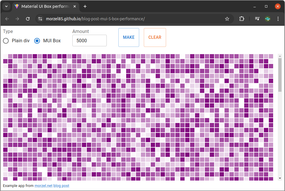
Task: Open the morzel.net link
Action: tap(43, 186)
